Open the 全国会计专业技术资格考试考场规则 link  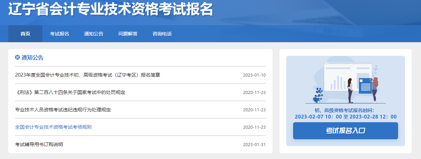tap(53, 127)
